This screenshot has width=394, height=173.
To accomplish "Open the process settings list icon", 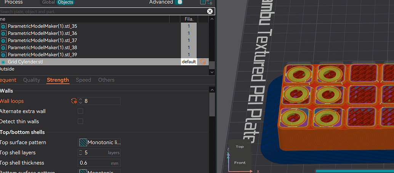I will [x=203, y=2].
